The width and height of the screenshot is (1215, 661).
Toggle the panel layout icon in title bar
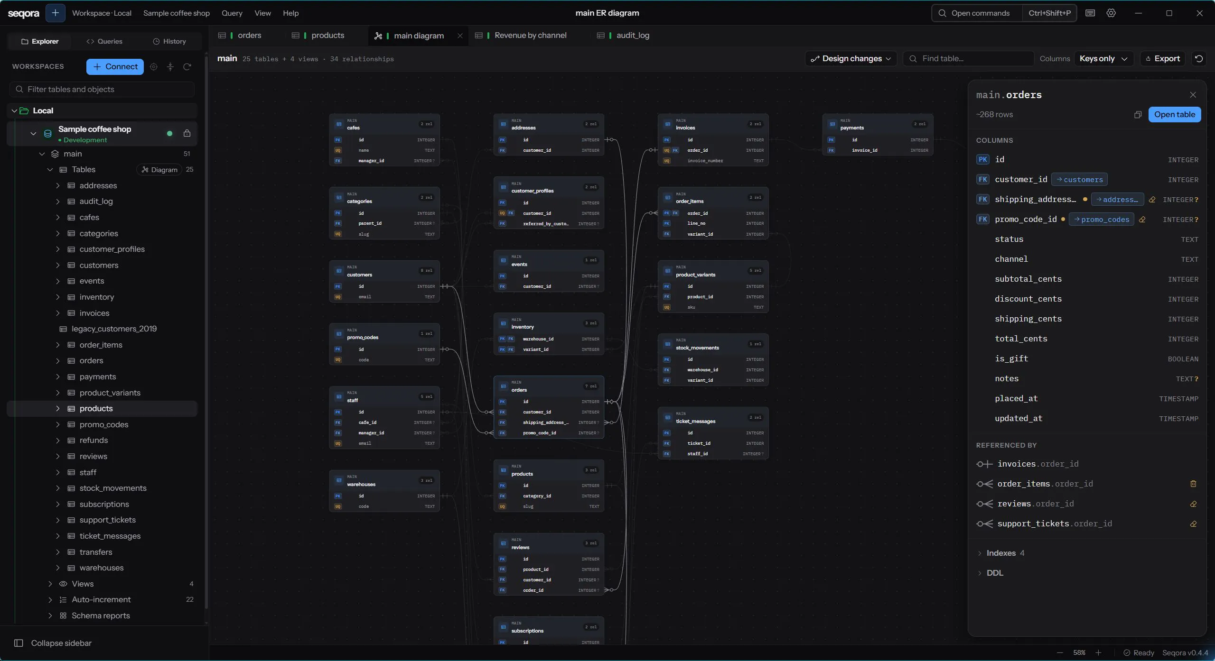coord(1090,13)
